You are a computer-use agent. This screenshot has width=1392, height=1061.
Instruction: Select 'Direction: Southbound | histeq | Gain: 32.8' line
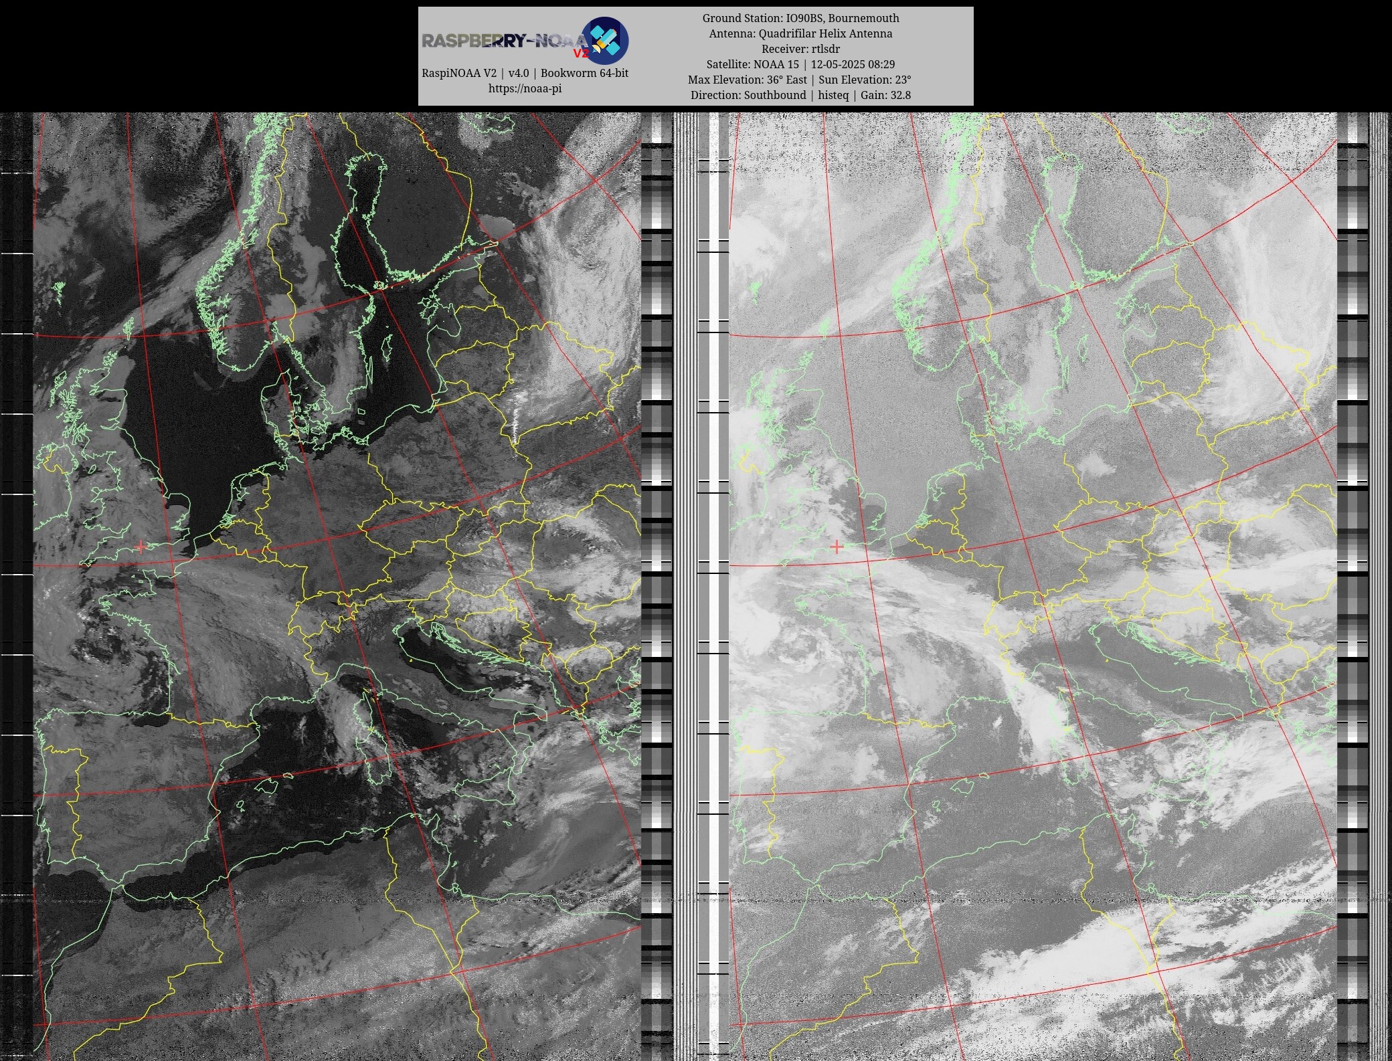(x=800, y=95)
